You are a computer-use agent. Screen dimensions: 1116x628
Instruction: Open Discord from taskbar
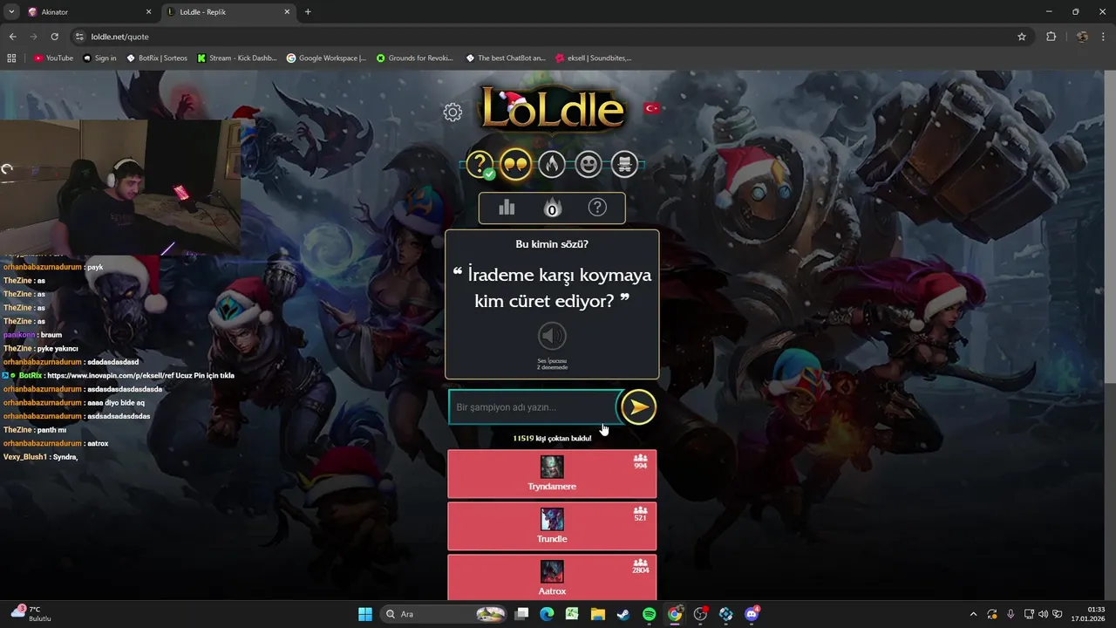(x=752, y=614)
